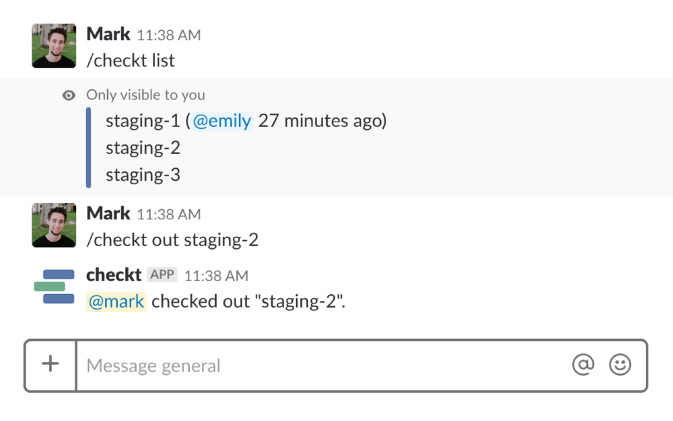Focus the 'Message general' input field
Viewport: 673px width, 421px height.
(x=320, y=365)
